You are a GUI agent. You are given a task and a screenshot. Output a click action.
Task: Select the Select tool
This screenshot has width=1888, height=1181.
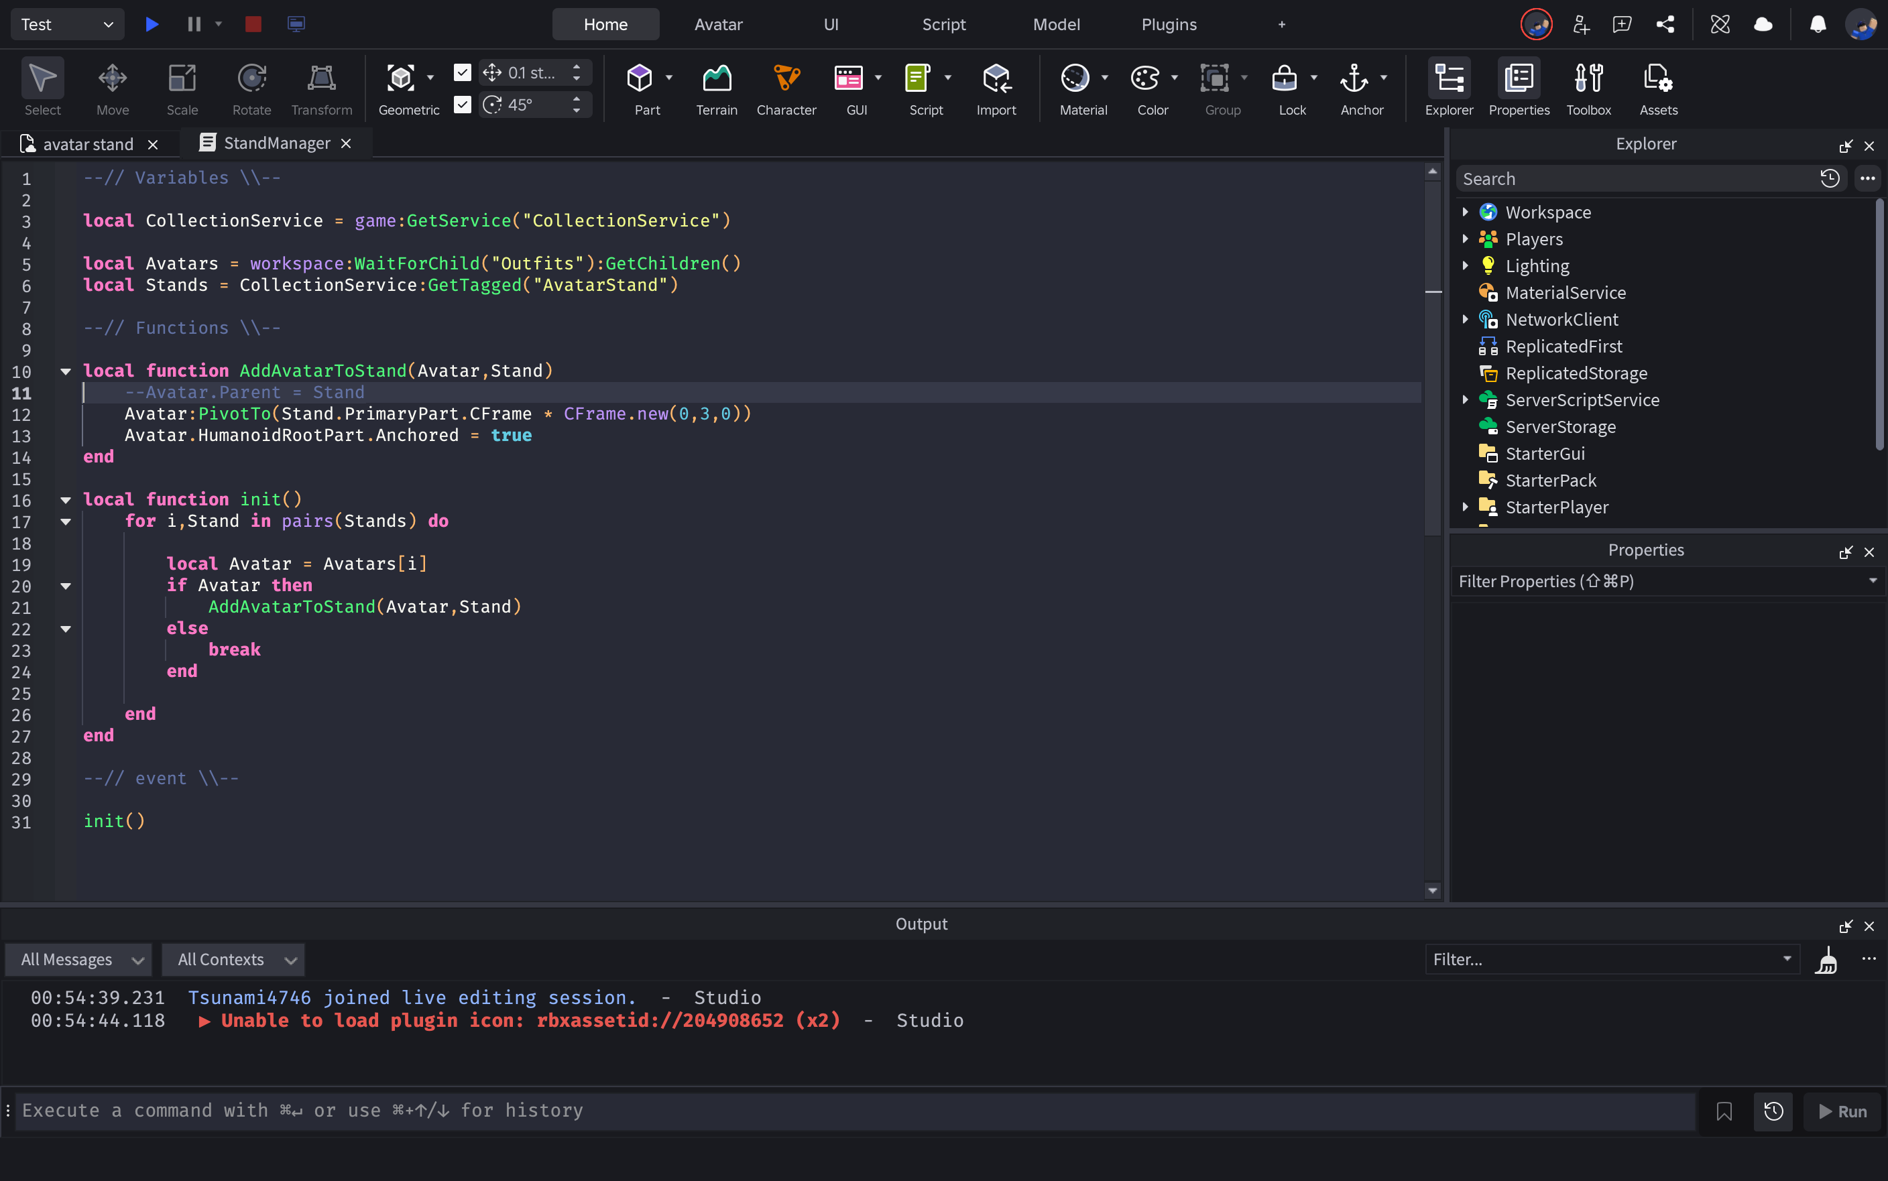coord(42,86)
